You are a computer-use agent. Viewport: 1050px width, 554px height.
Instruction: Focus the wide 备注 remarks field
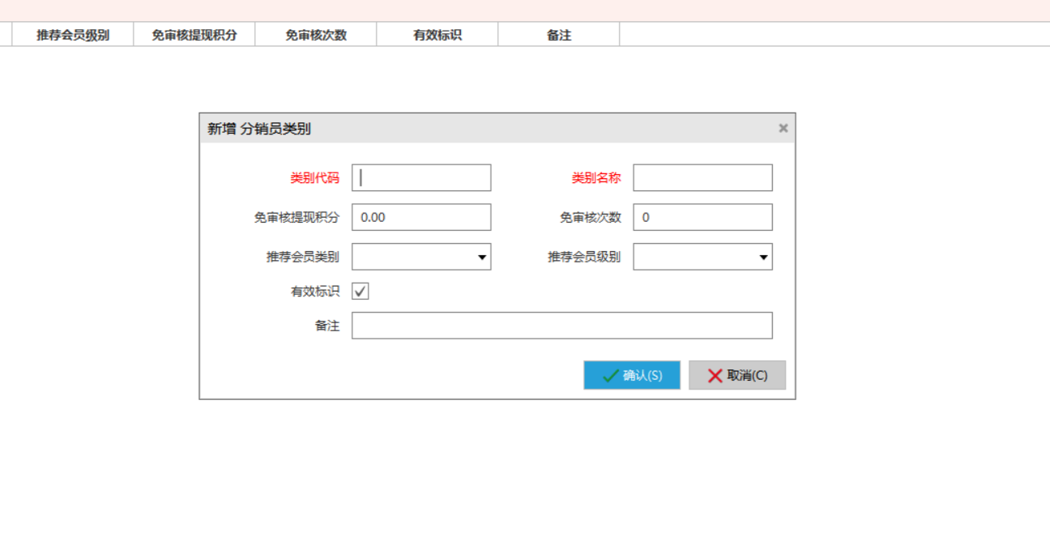561,326
